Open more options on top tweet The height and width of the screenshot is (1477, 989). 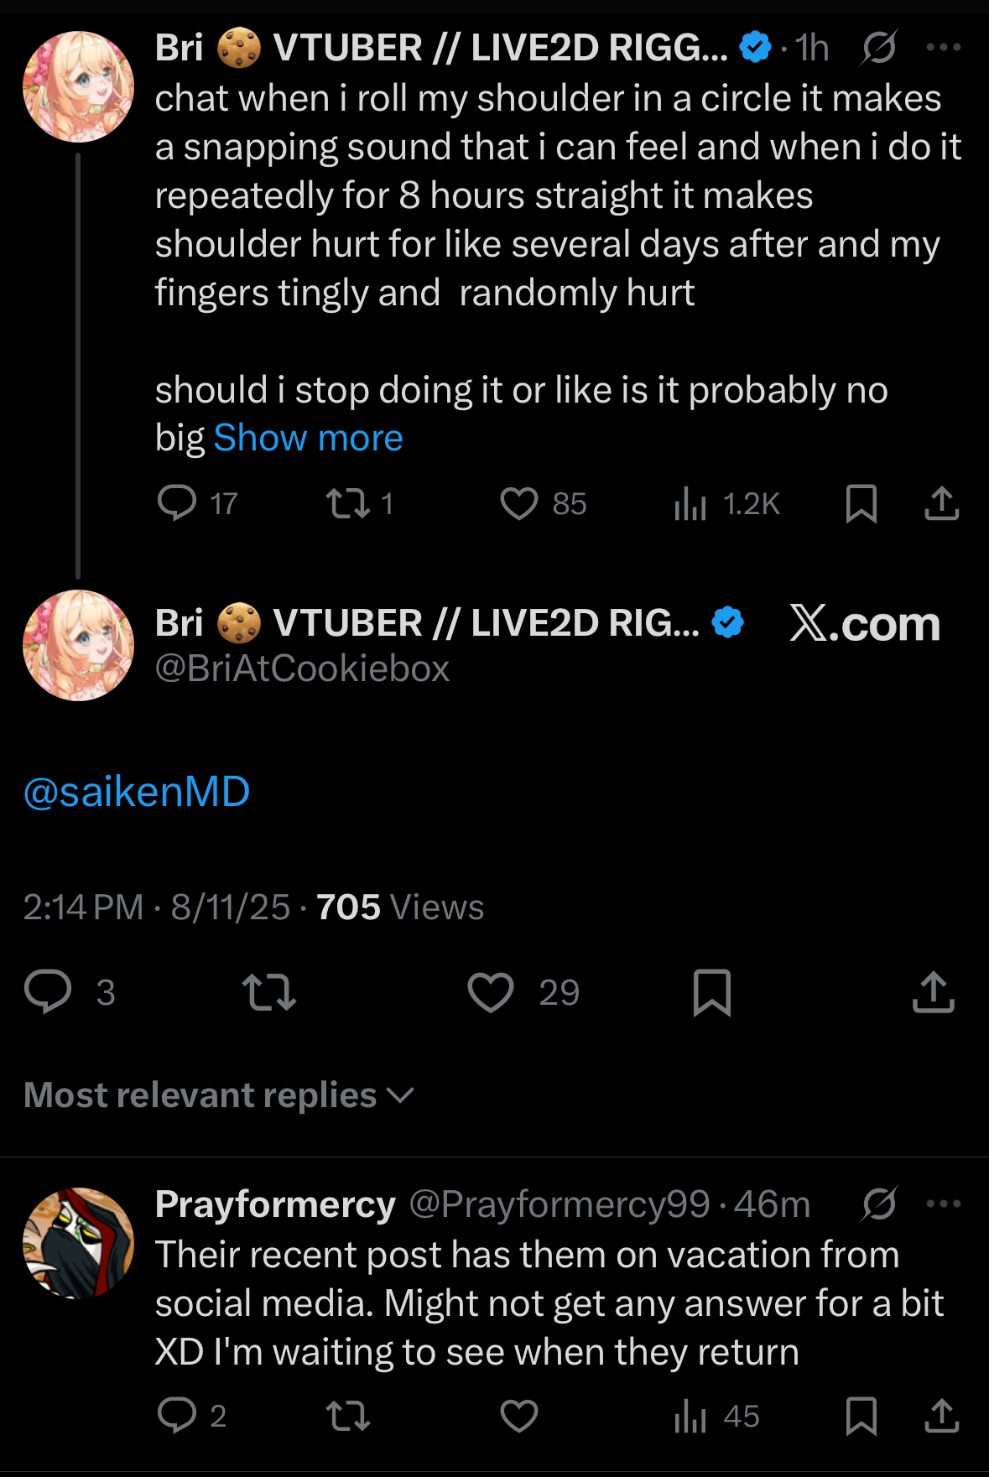(943, 48)
